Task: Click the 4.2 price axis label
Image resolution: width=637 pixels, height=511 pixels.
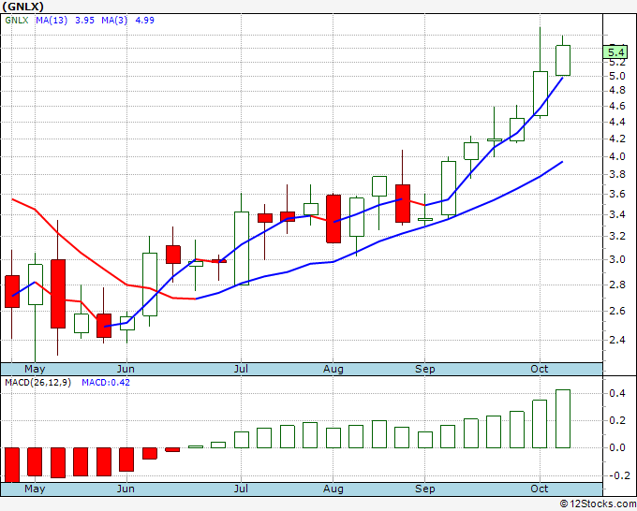Action: click(617, 139)
